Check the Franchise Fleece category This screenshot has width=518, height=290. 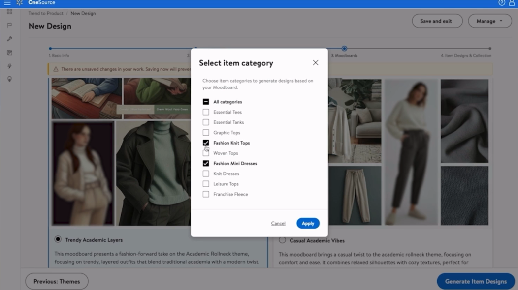(x=206, y=194)
